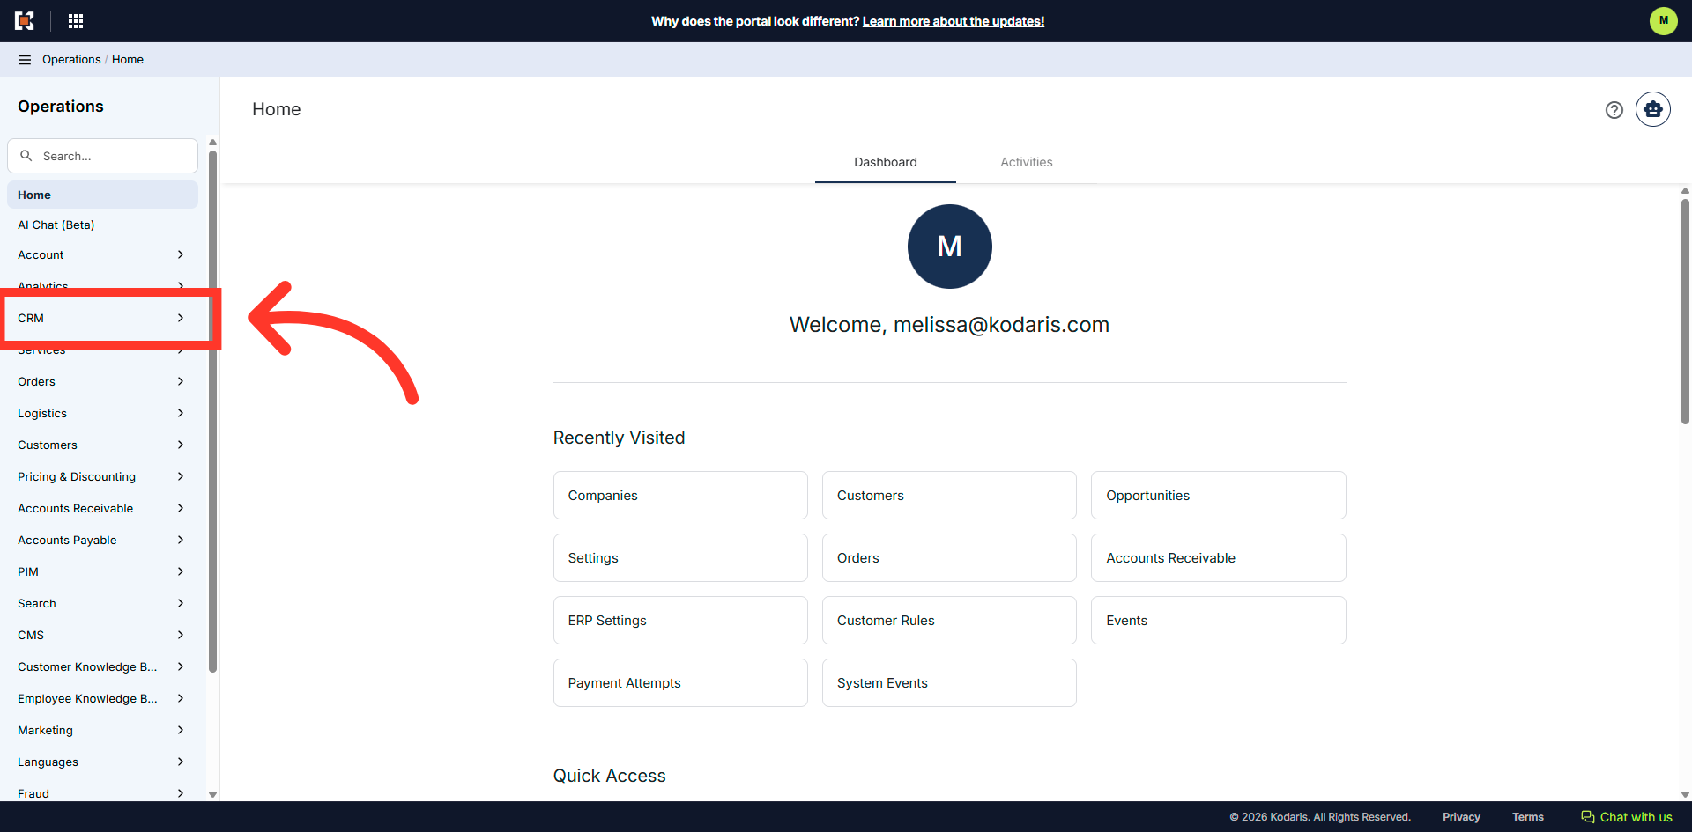Open the Companies recently visited card

tap(680, 496)
